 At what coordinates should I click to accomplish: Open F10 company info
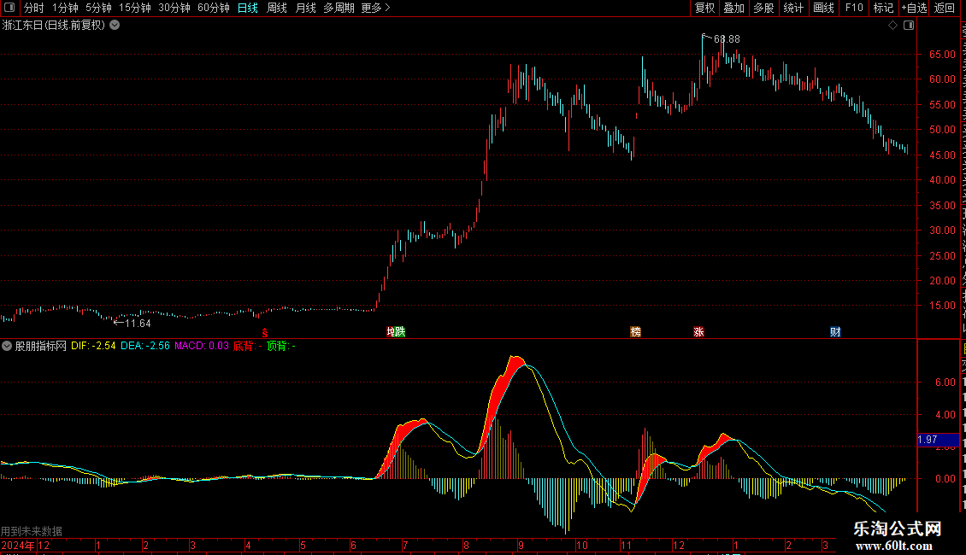coord(854,8)
